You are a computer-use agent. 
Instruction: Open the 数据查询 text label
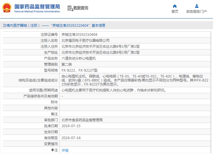(81, 8)
